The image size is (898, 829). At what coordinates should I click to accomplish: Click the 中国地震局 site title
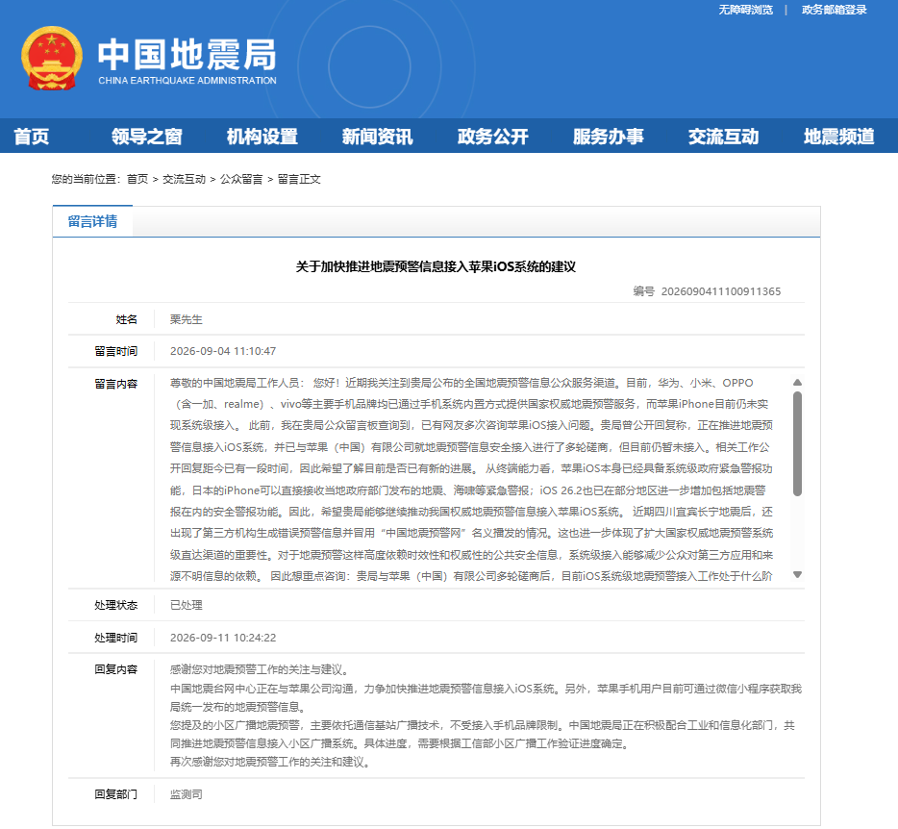point(187,55)
